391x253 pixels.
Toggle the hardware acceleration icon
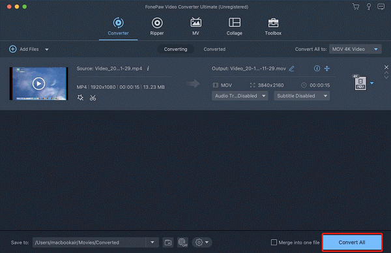[x=182, y=243]
